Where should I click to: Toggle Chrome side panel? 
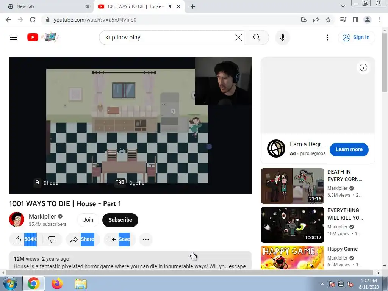pos(355,20)
